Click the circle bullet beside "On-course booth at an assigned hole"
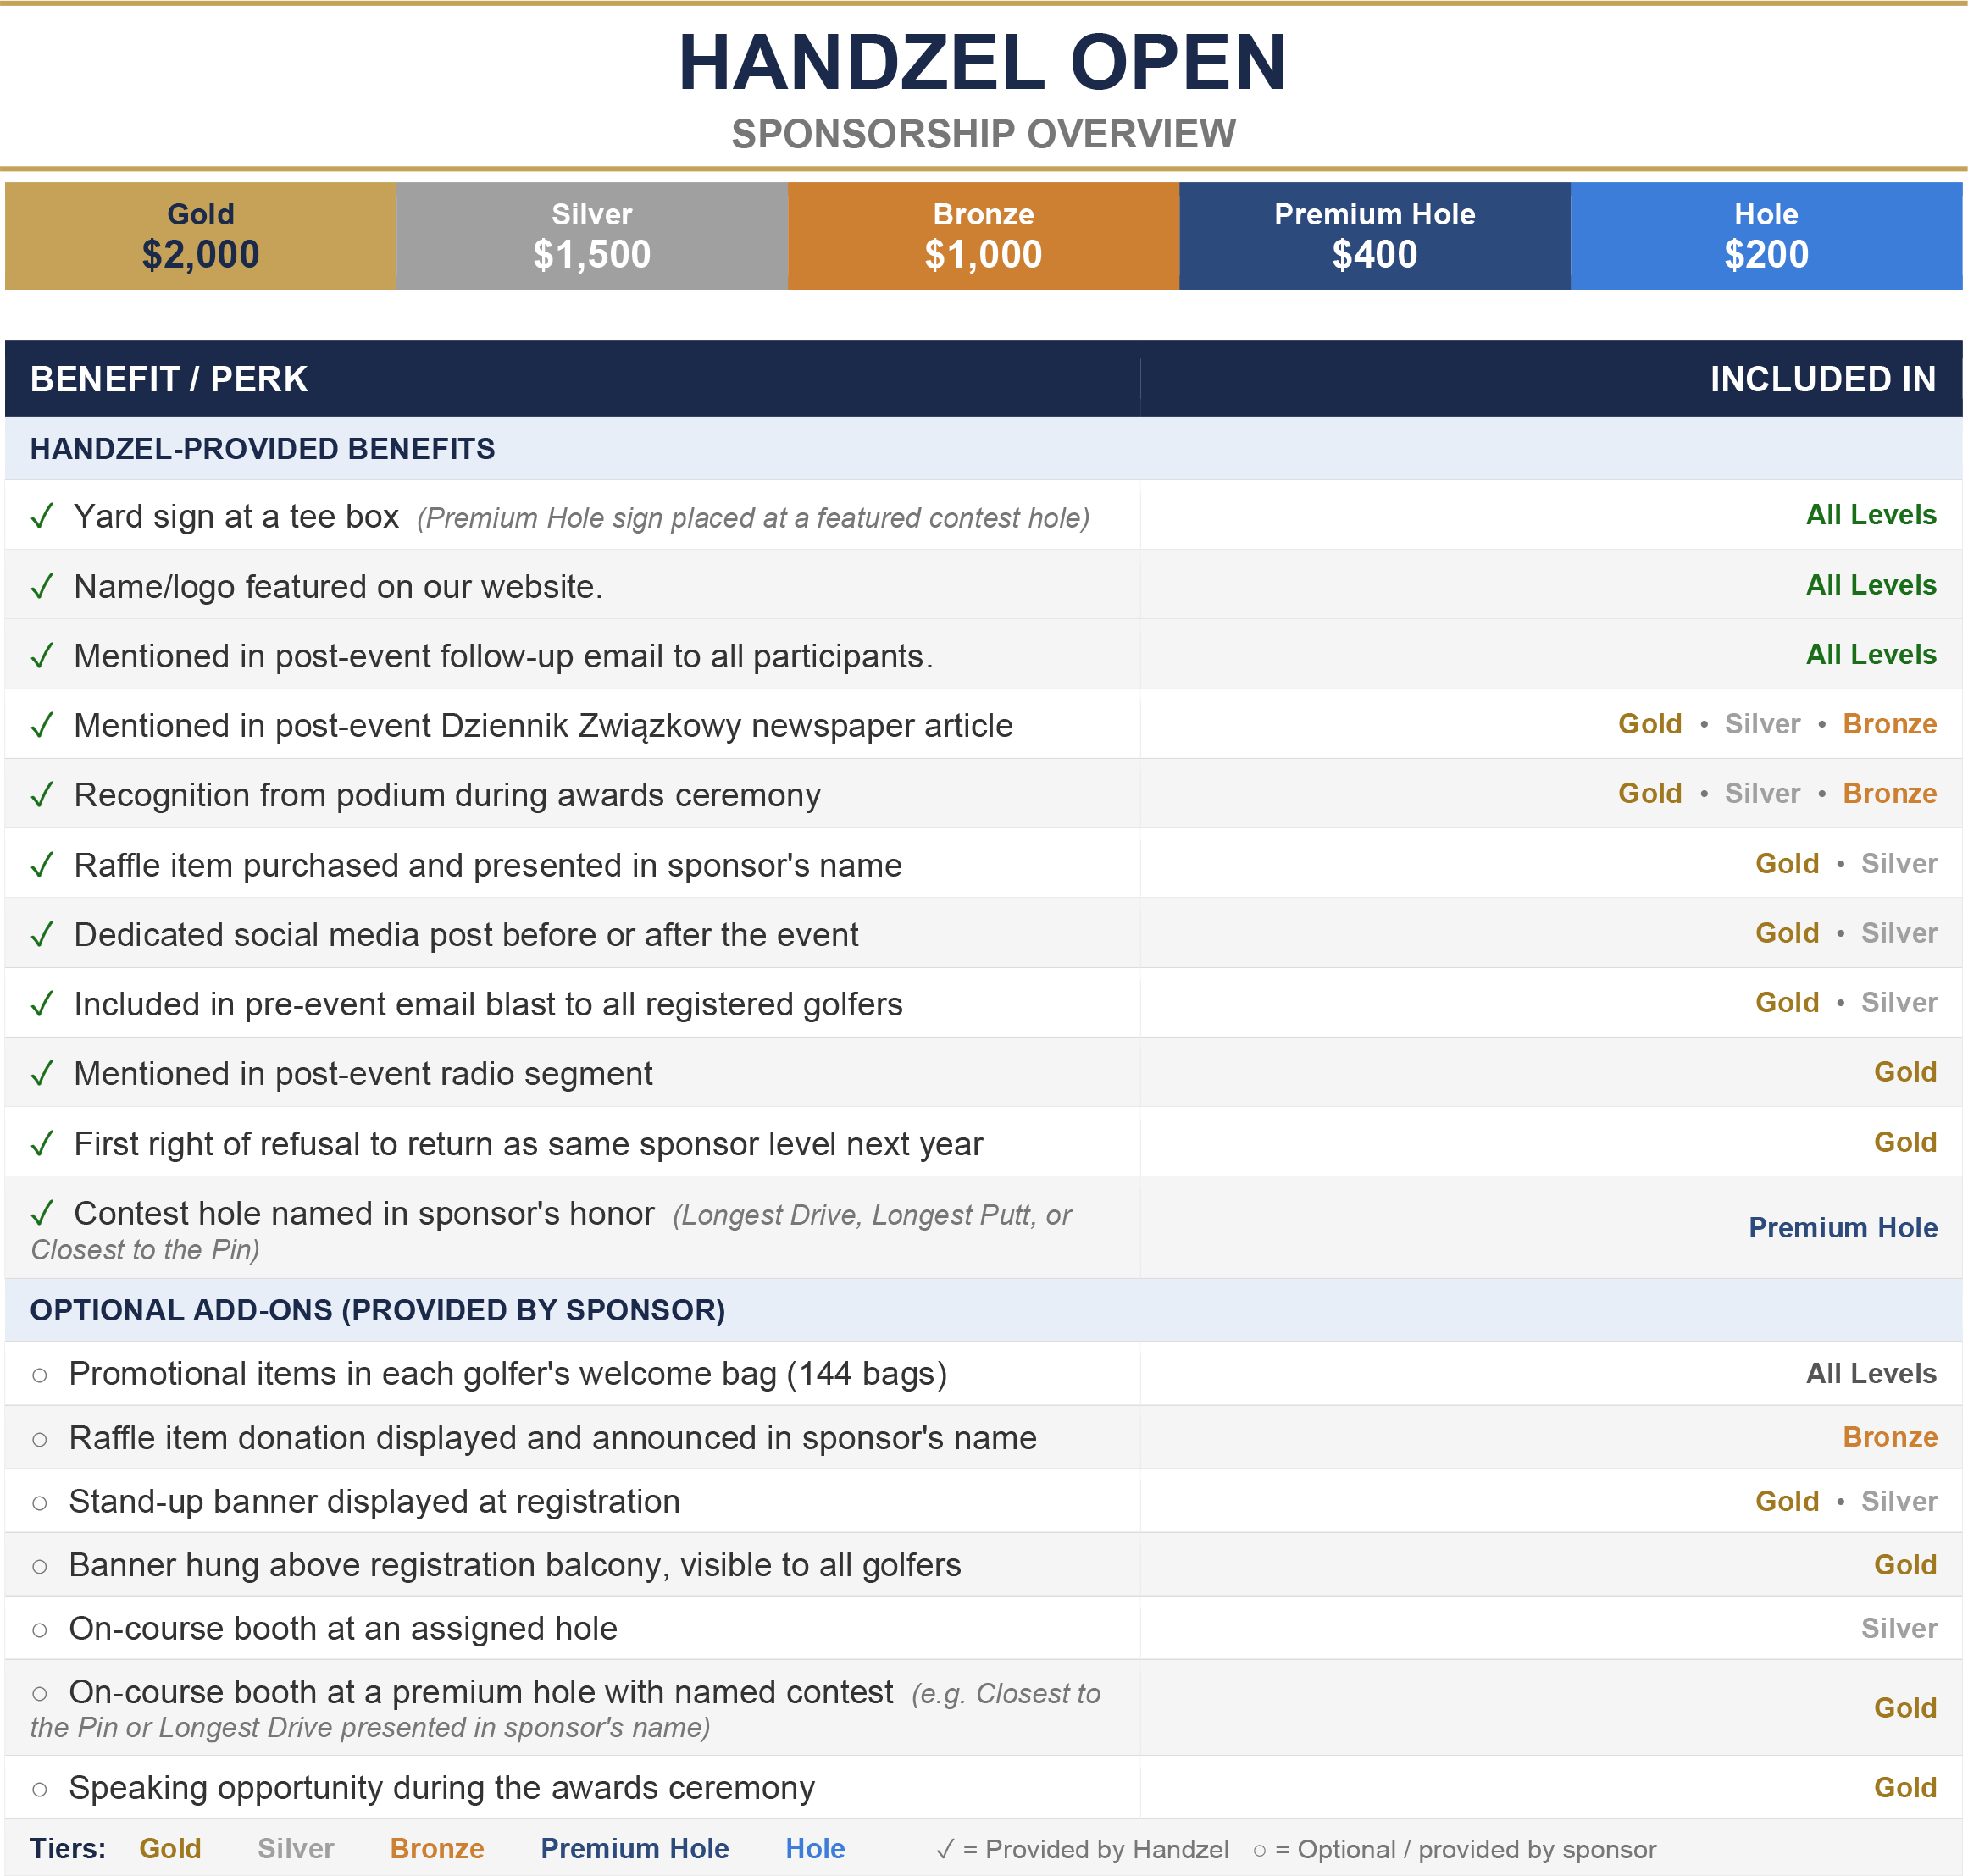Image resolution: width=1968 pixels, height=1876 pixels. (x=40, y=1631)
